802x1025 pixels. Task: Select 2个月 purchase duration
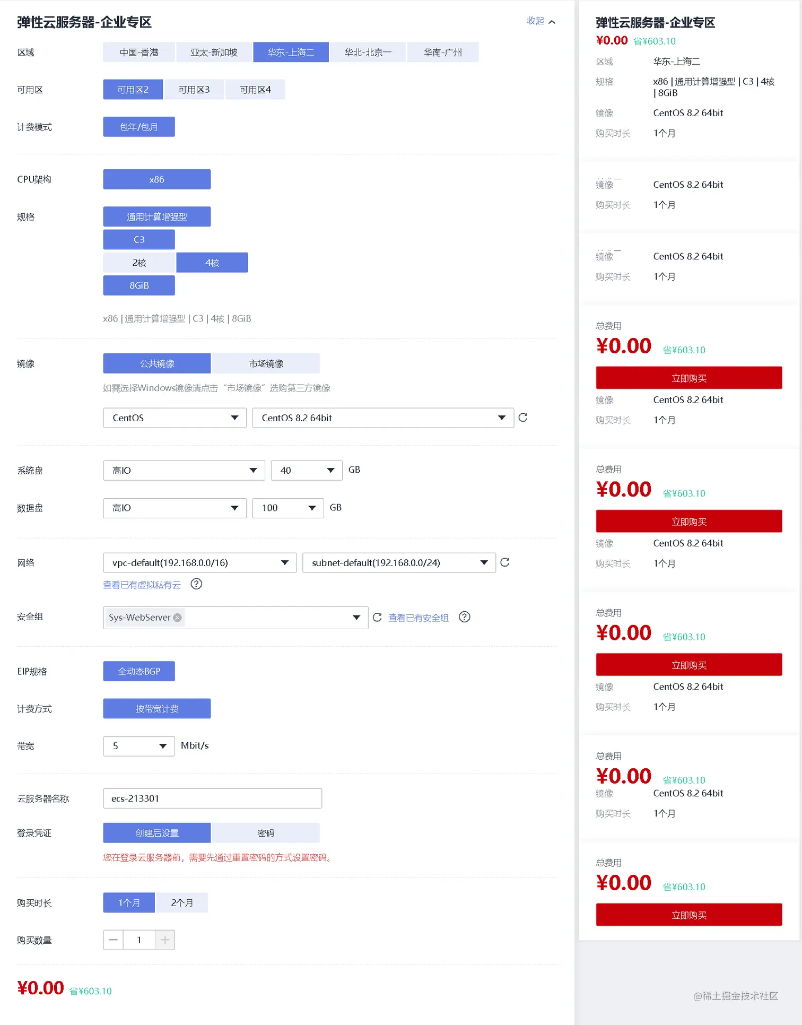tap(182, 903)
